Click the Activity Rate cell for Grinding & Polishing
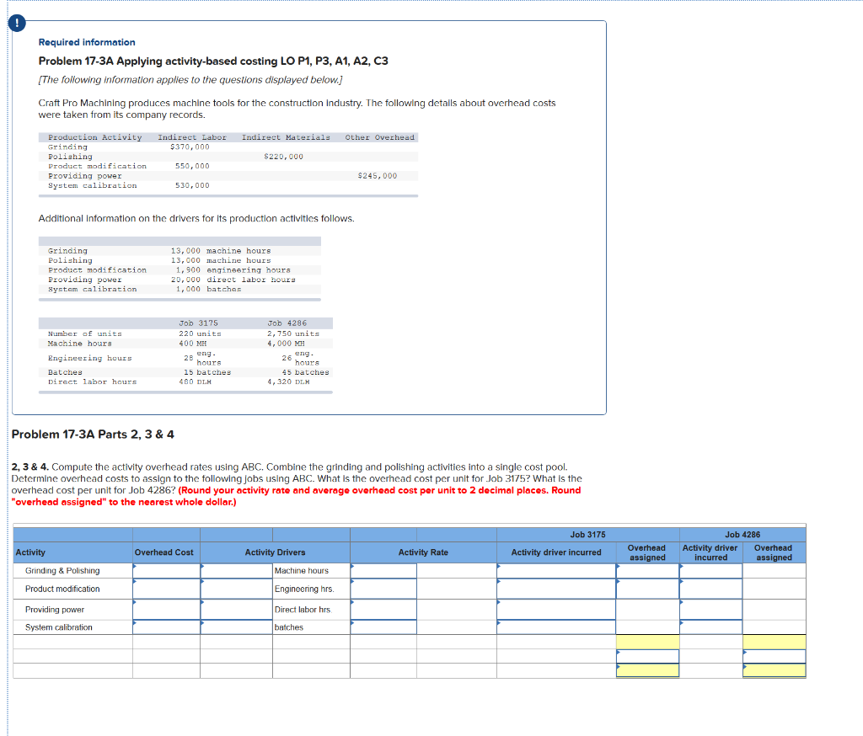 click(x=383, y=570)
